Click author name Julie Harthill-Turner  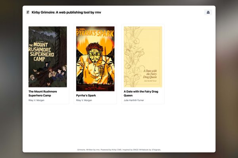click(x=134, y=100)
